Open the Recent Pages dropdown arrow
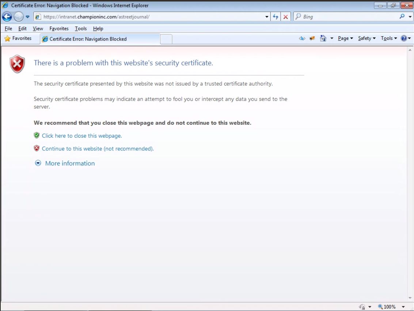The image size is (414, 311). (27, 17)
